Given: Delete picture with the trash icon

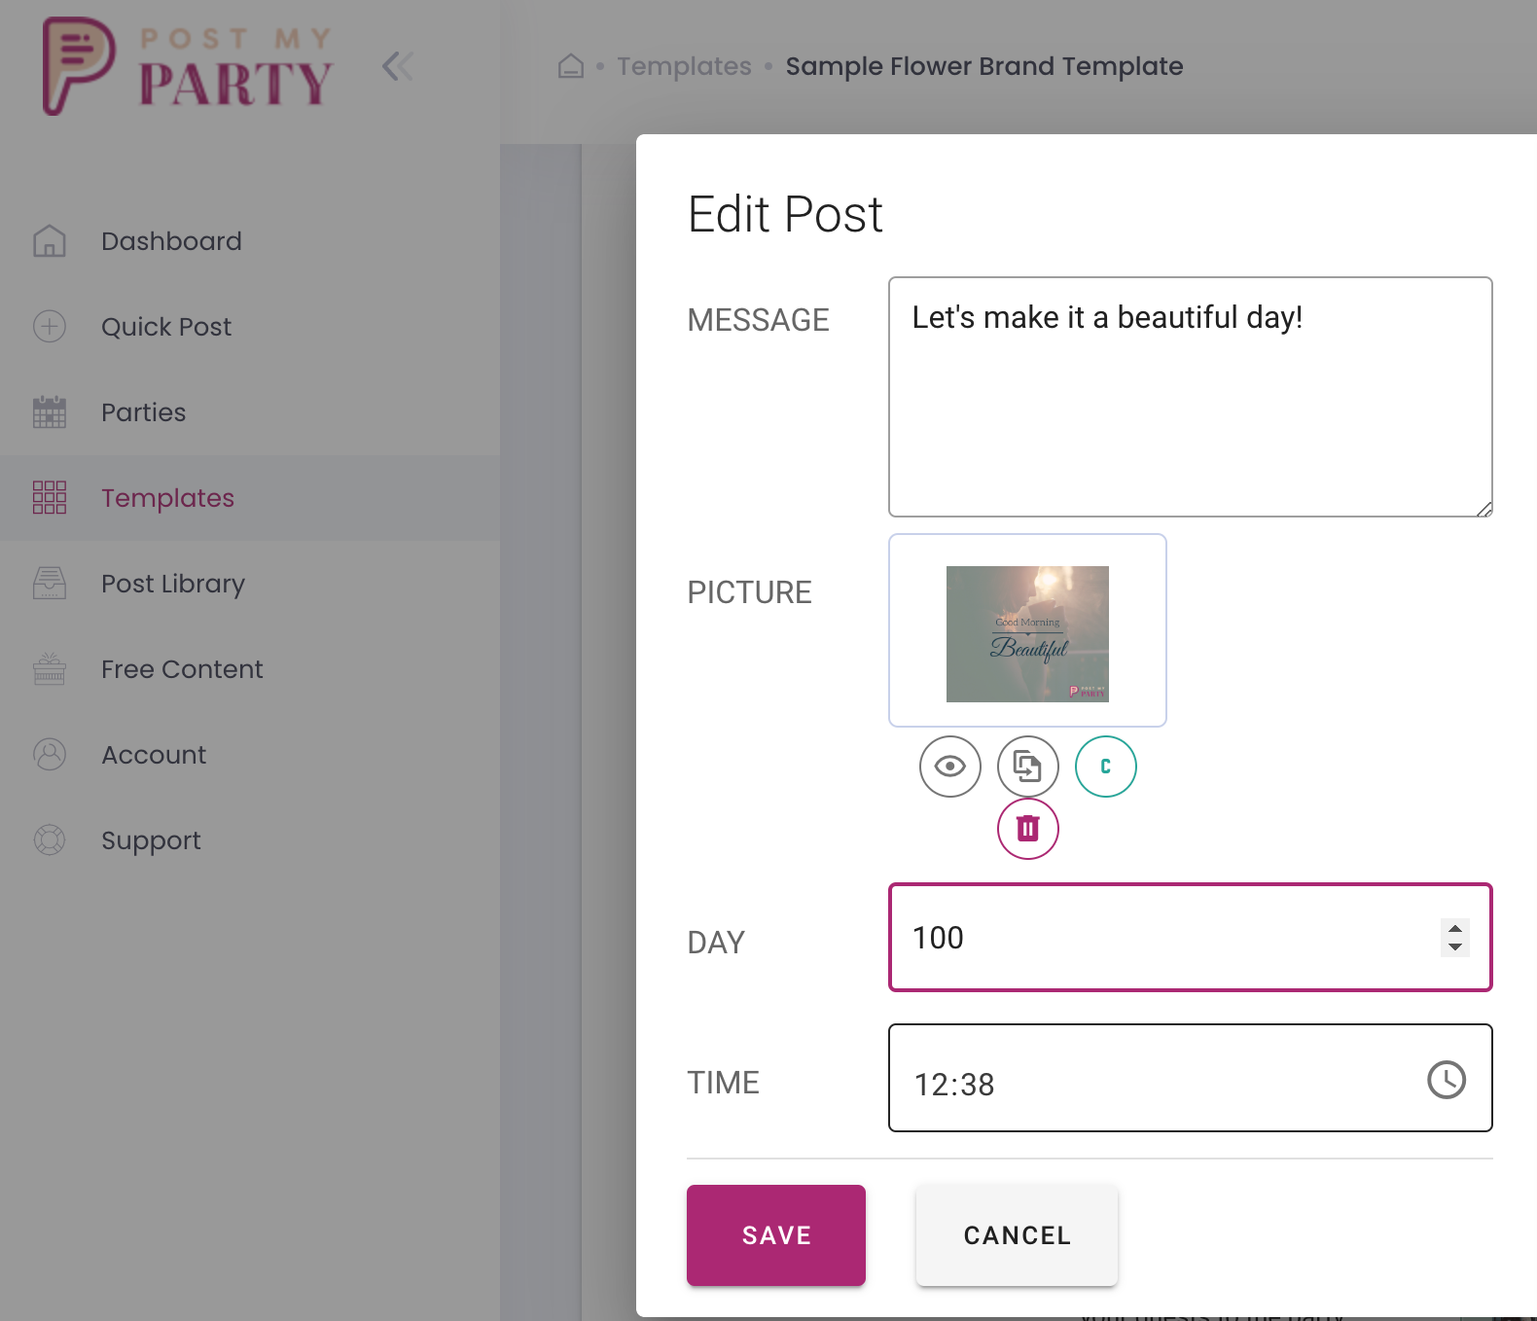Looking at the screenshot, I should pyautogui.click(x=1027, y=829).
